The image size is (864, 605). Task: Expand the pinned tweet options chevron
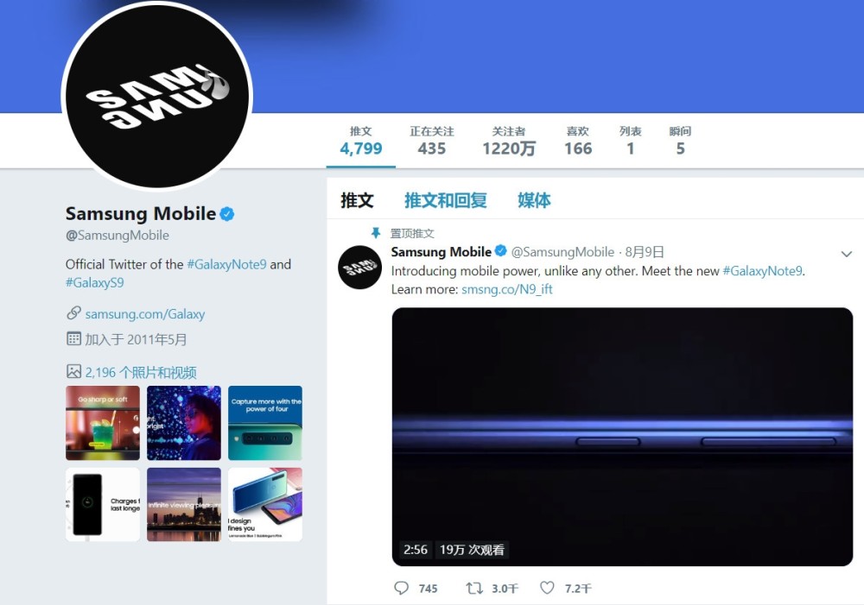coord(847,254)
